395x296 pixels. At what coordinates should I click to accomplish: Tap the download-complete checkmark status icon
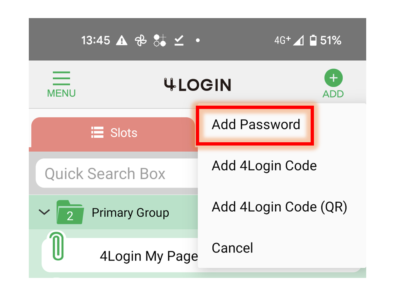179,41
